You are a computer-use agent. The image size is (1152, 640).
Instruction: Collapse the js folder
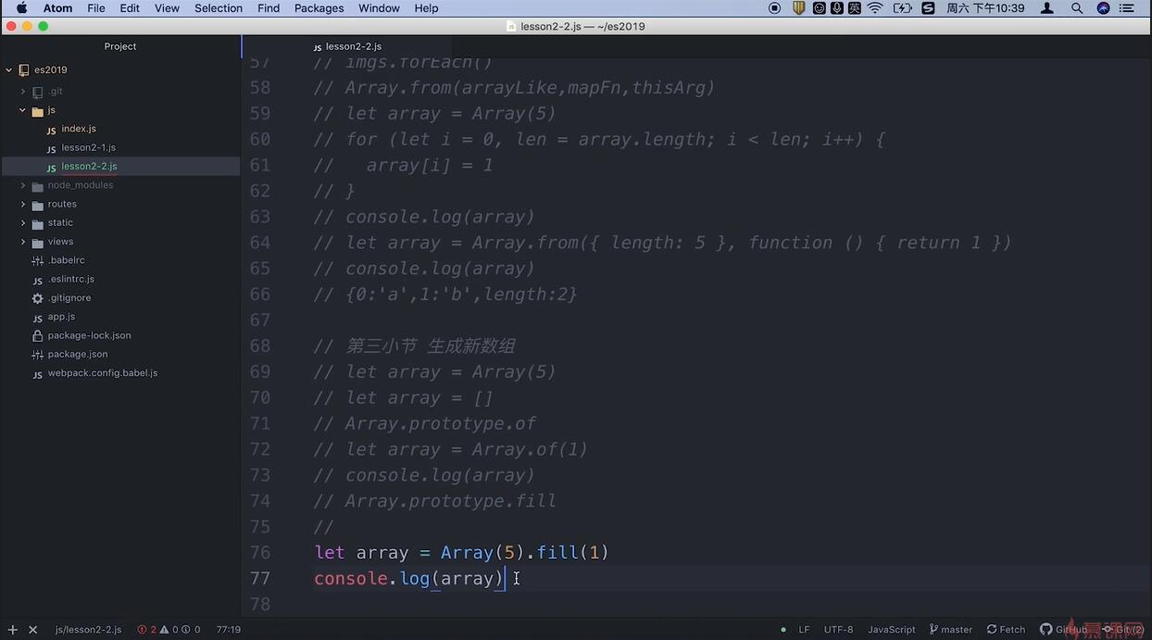[x=23, y=110]
